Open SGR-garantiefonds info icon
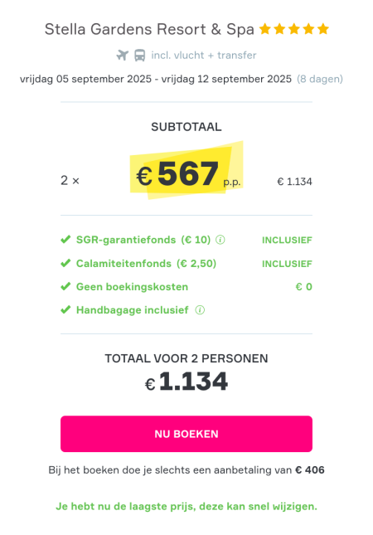373x535 pixels. [220, 240]
